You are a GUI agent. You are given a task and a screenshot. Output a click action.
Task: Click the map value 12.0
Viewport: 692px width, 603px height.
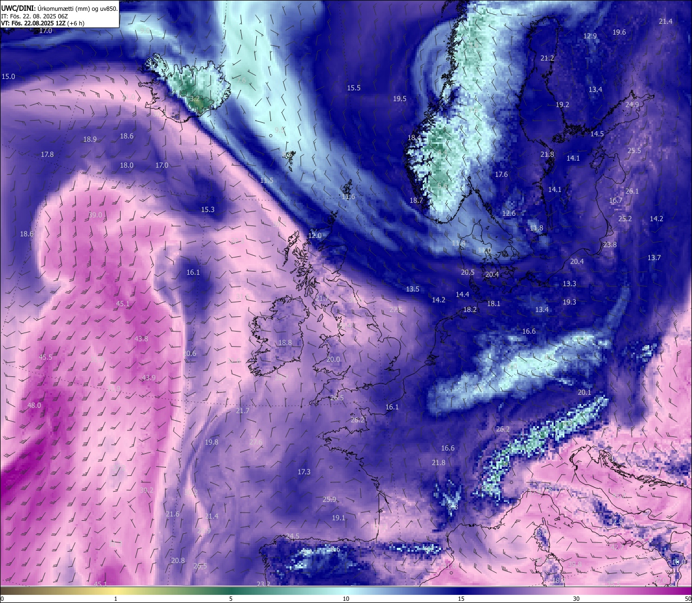click(315, 236)
